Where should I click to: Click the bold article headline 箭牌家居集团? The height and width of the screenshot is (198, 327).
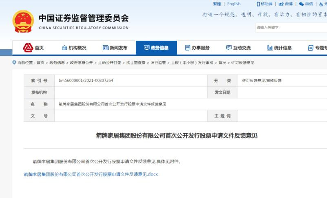pos(177,136)
